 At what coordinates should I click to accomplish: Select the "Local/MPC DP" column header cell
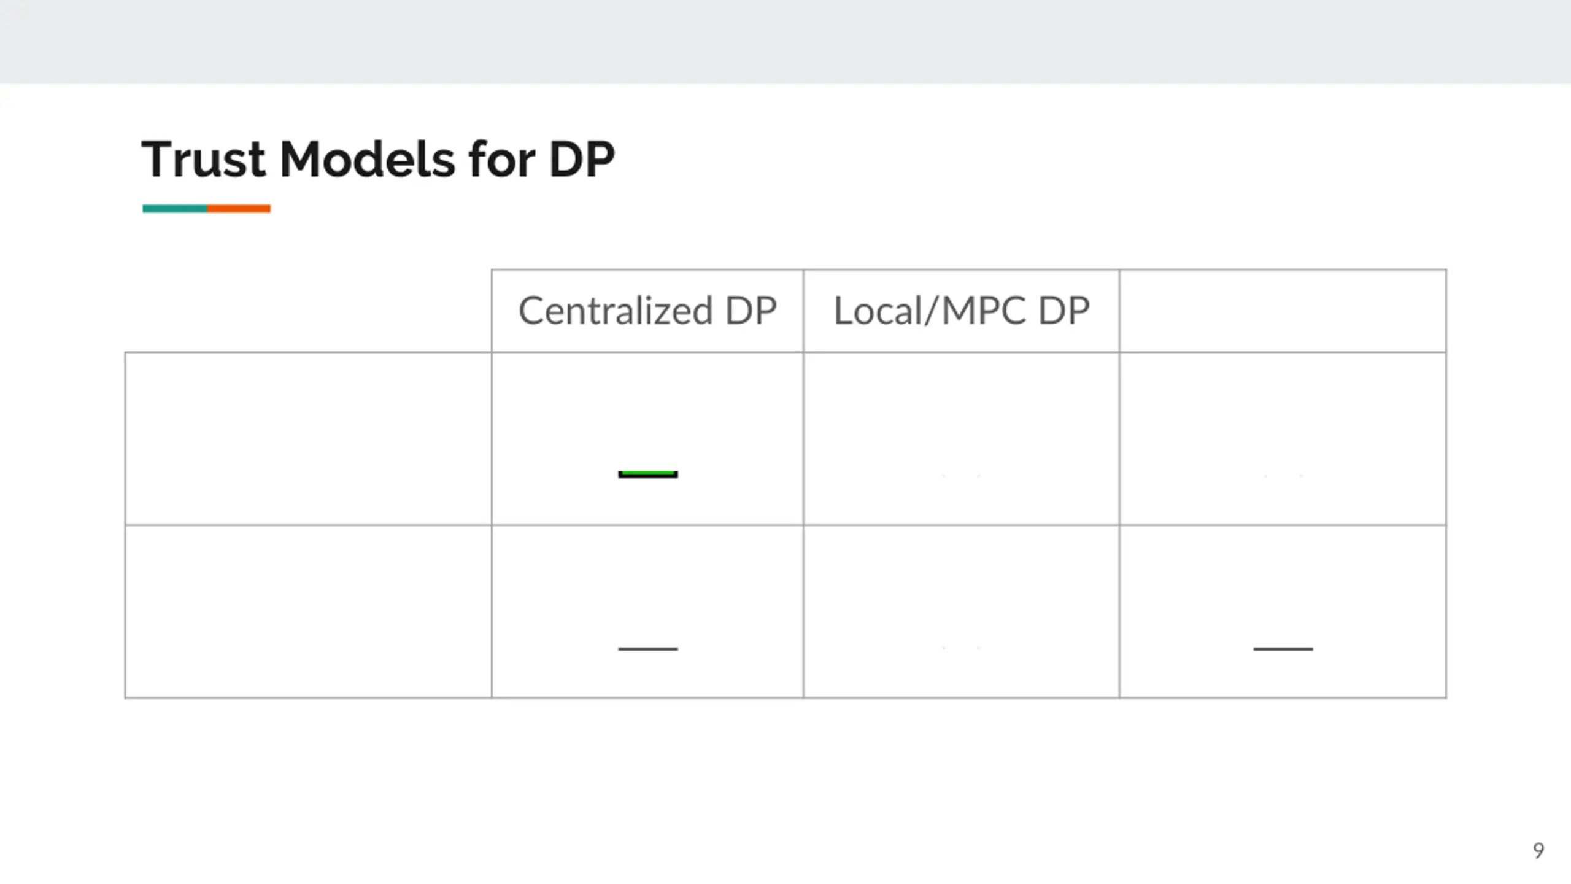pyautogui.click(x=961, y=311)
